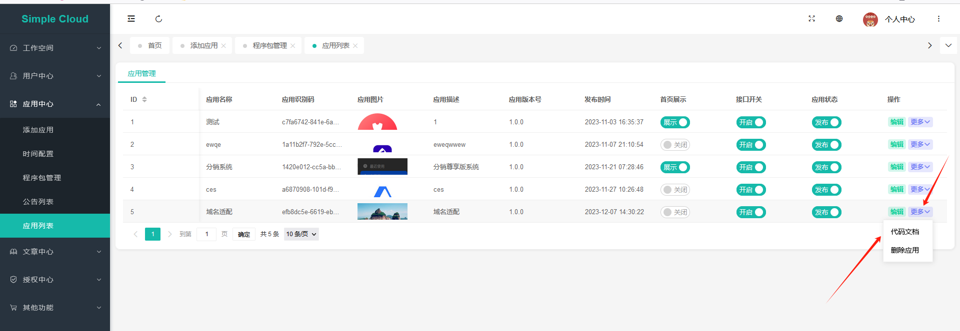Click 编辑 button for 域名适配 row
Image resolution: width=960 pixels, height=331 pixels.
[896, 212]
